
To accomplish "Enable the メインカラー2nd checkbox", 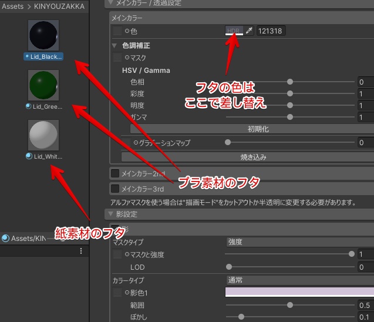I will 115,173.
